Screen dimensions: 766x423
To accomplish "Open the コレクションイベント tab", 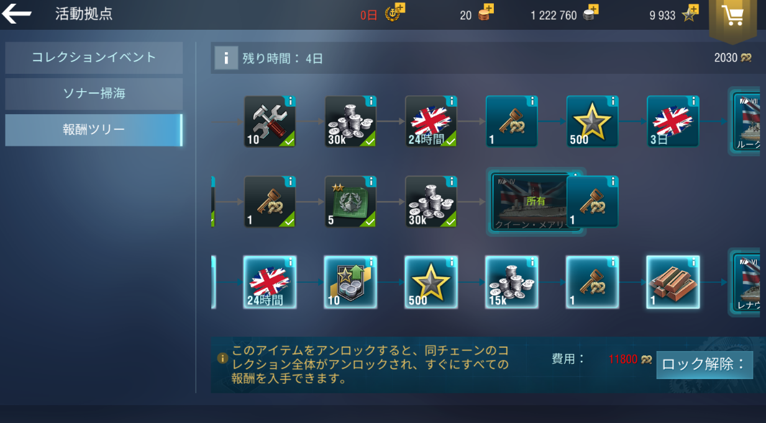I will [x=94, y=58].
